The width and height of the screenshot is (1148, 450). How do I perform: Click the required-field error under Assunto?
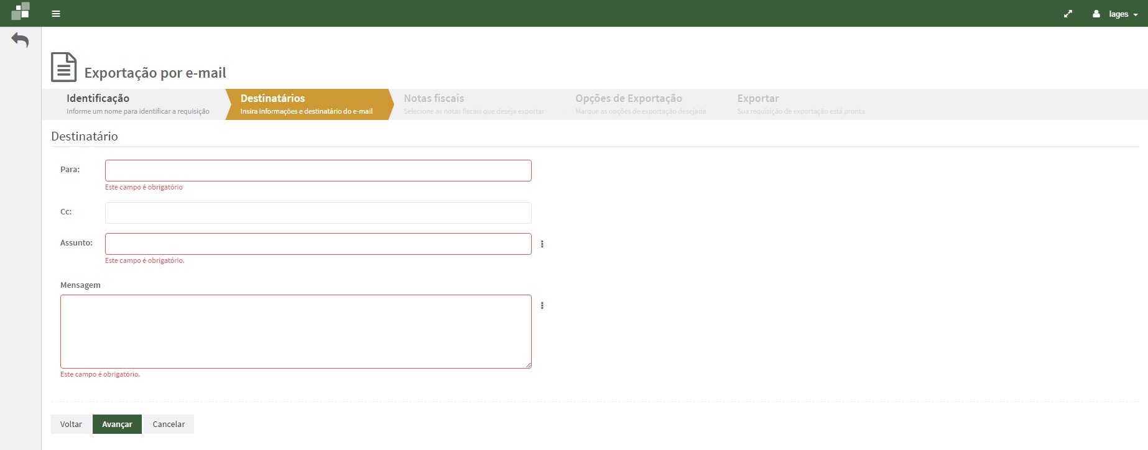click(x=145, y=260)
